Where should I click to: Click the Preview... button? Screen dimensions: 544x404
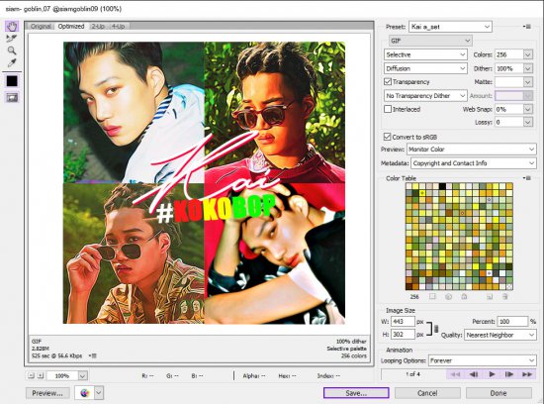[47, 393]
